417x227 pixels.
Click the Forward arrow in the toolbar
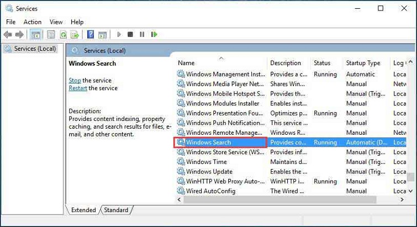click(x=20, y=35)
